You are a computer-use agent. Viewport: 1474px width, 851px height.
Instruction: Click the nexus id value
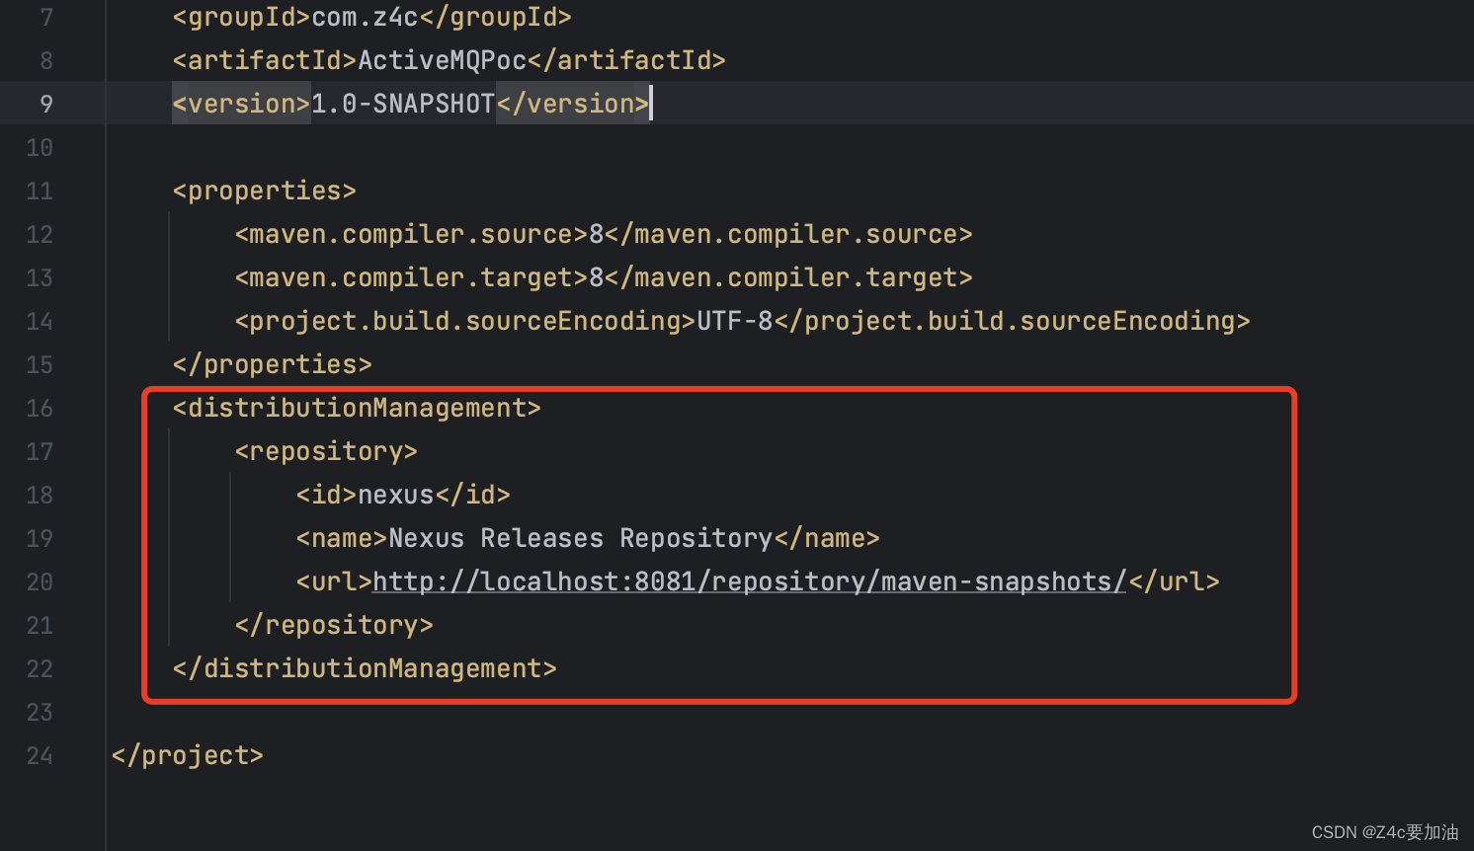tap(396, 495)
